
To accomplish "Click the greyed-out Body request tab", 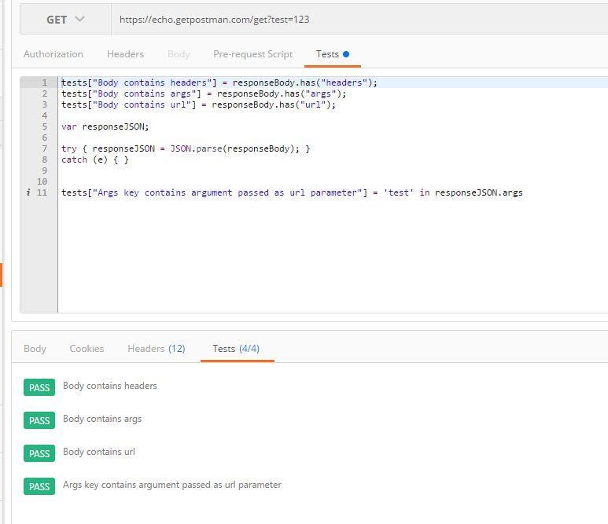I will (x=179, y=54).
